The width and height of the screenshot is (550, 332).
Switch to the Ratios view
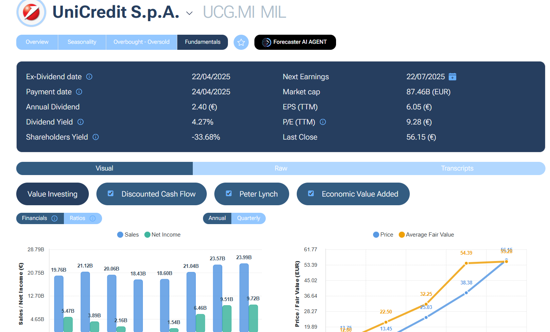(x=82, y=218)
